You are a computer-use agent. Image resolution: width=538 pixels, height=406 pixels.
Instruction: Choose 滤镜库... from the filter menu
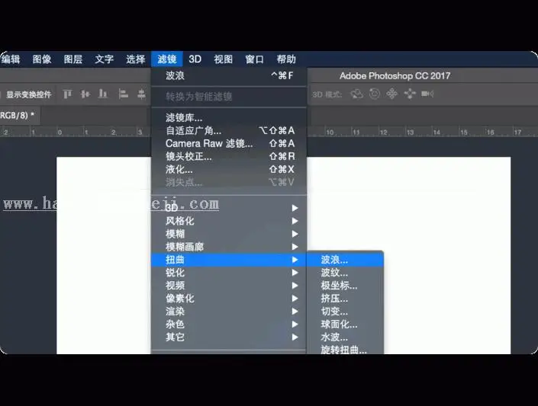point(229,117)
